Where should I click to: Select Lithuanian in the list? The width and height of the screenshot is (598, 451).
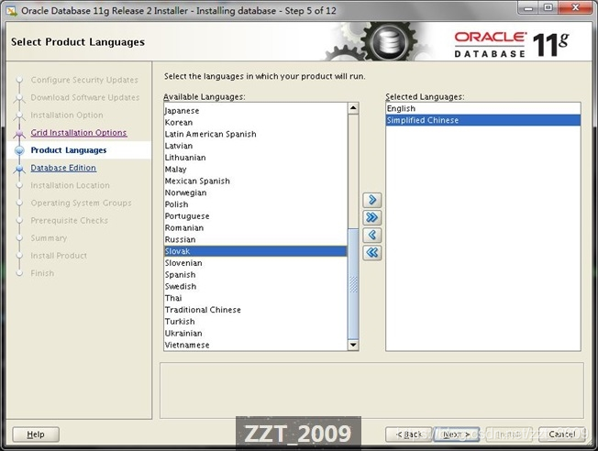pos(256,158)
